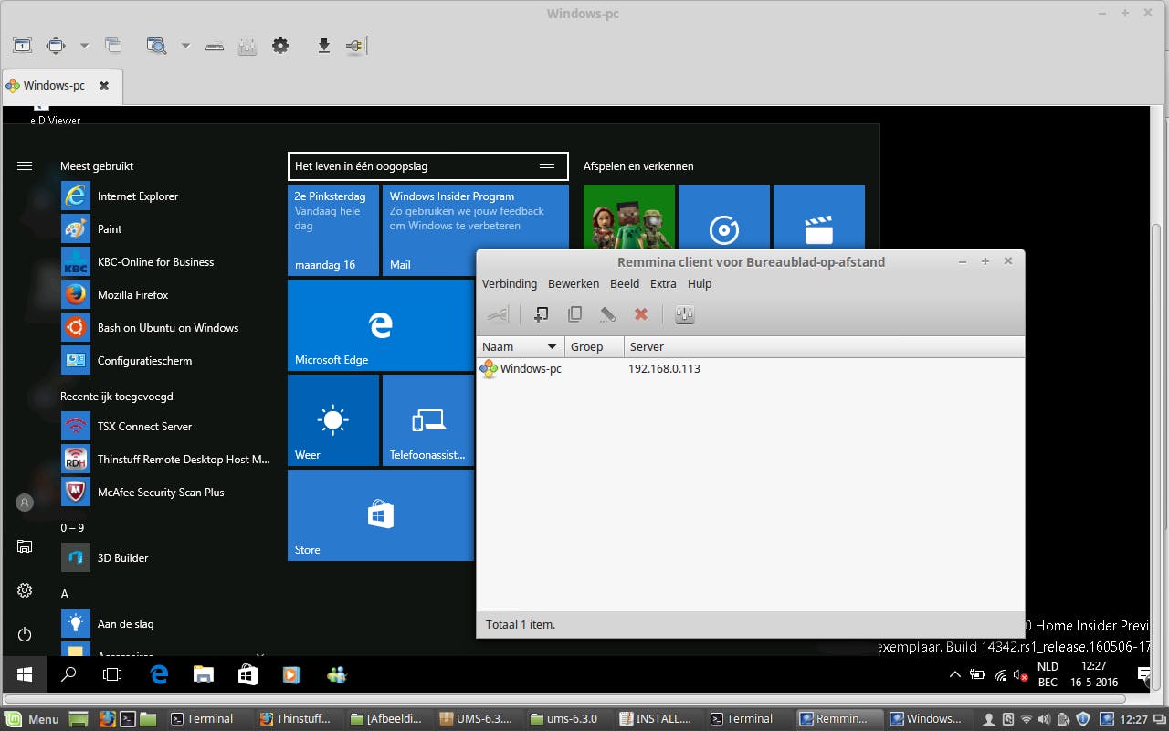Open the dropdown arrow beside the resize icon
The image size is (1169, 731).
pyautogui.click(x=84, y=46)
